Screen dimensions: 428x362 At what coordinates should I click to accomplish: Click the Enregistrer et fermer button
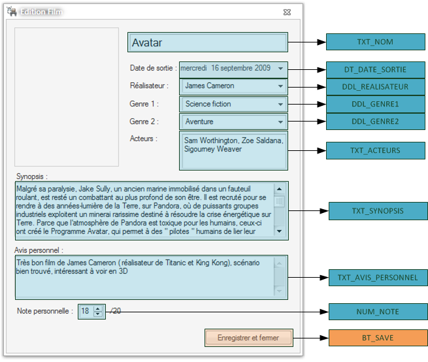(x=248, y=338)
